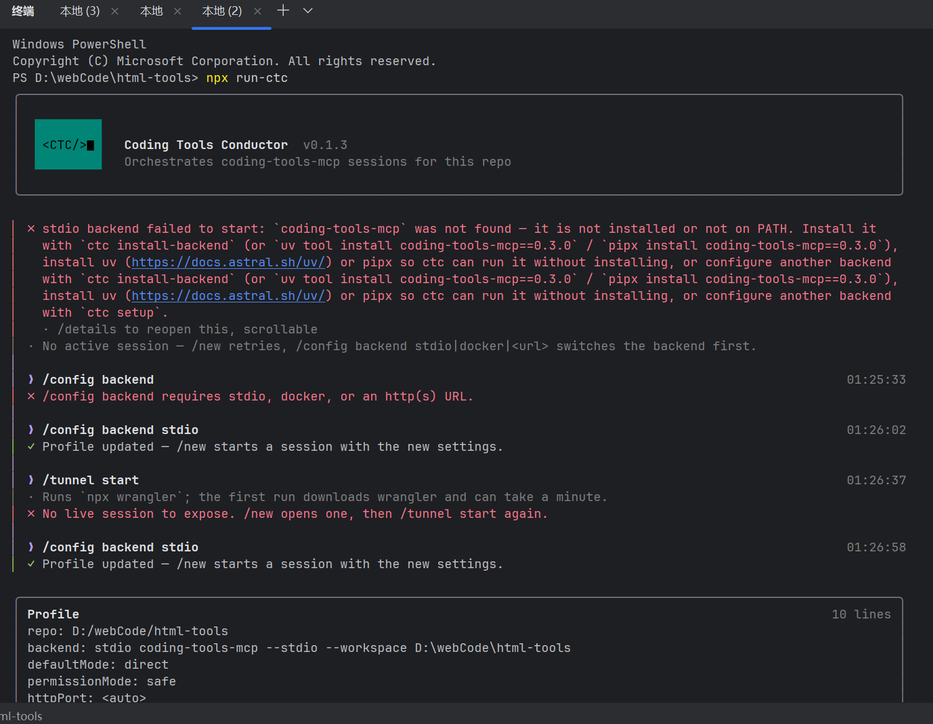Image resolution: width=933 pixels, height=724 pixels.
Task: Click the 'requires stdio, docker, or an http(s) URL' error
Action: [258, 396]
